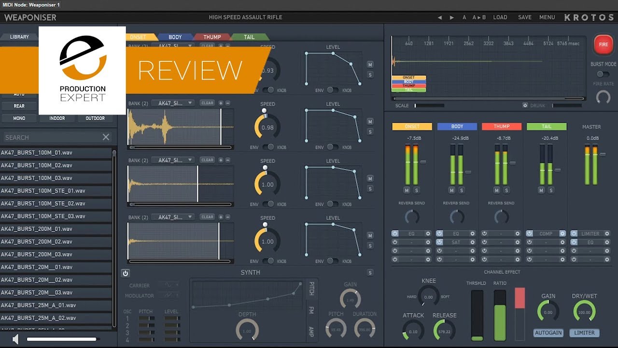Select the FM synth envelope tab
This screenshot has width=618, height=348.
pyautogui.click(x=311, y=310)
